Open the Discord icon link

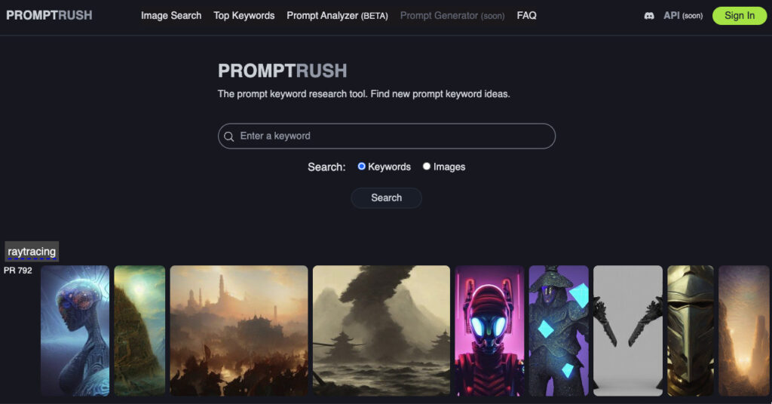pos(649,16)
